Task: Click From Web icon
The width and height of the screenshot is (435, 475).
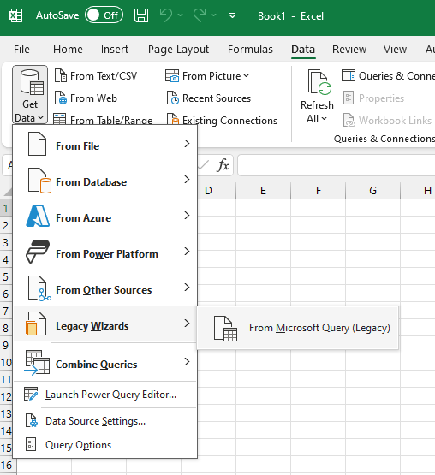Action: click(61, 98)
